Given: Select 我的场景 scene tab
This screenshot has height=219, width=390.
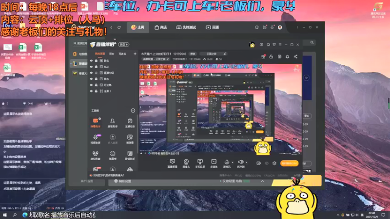Looking at the screenshot, I should tap(100, 54).
